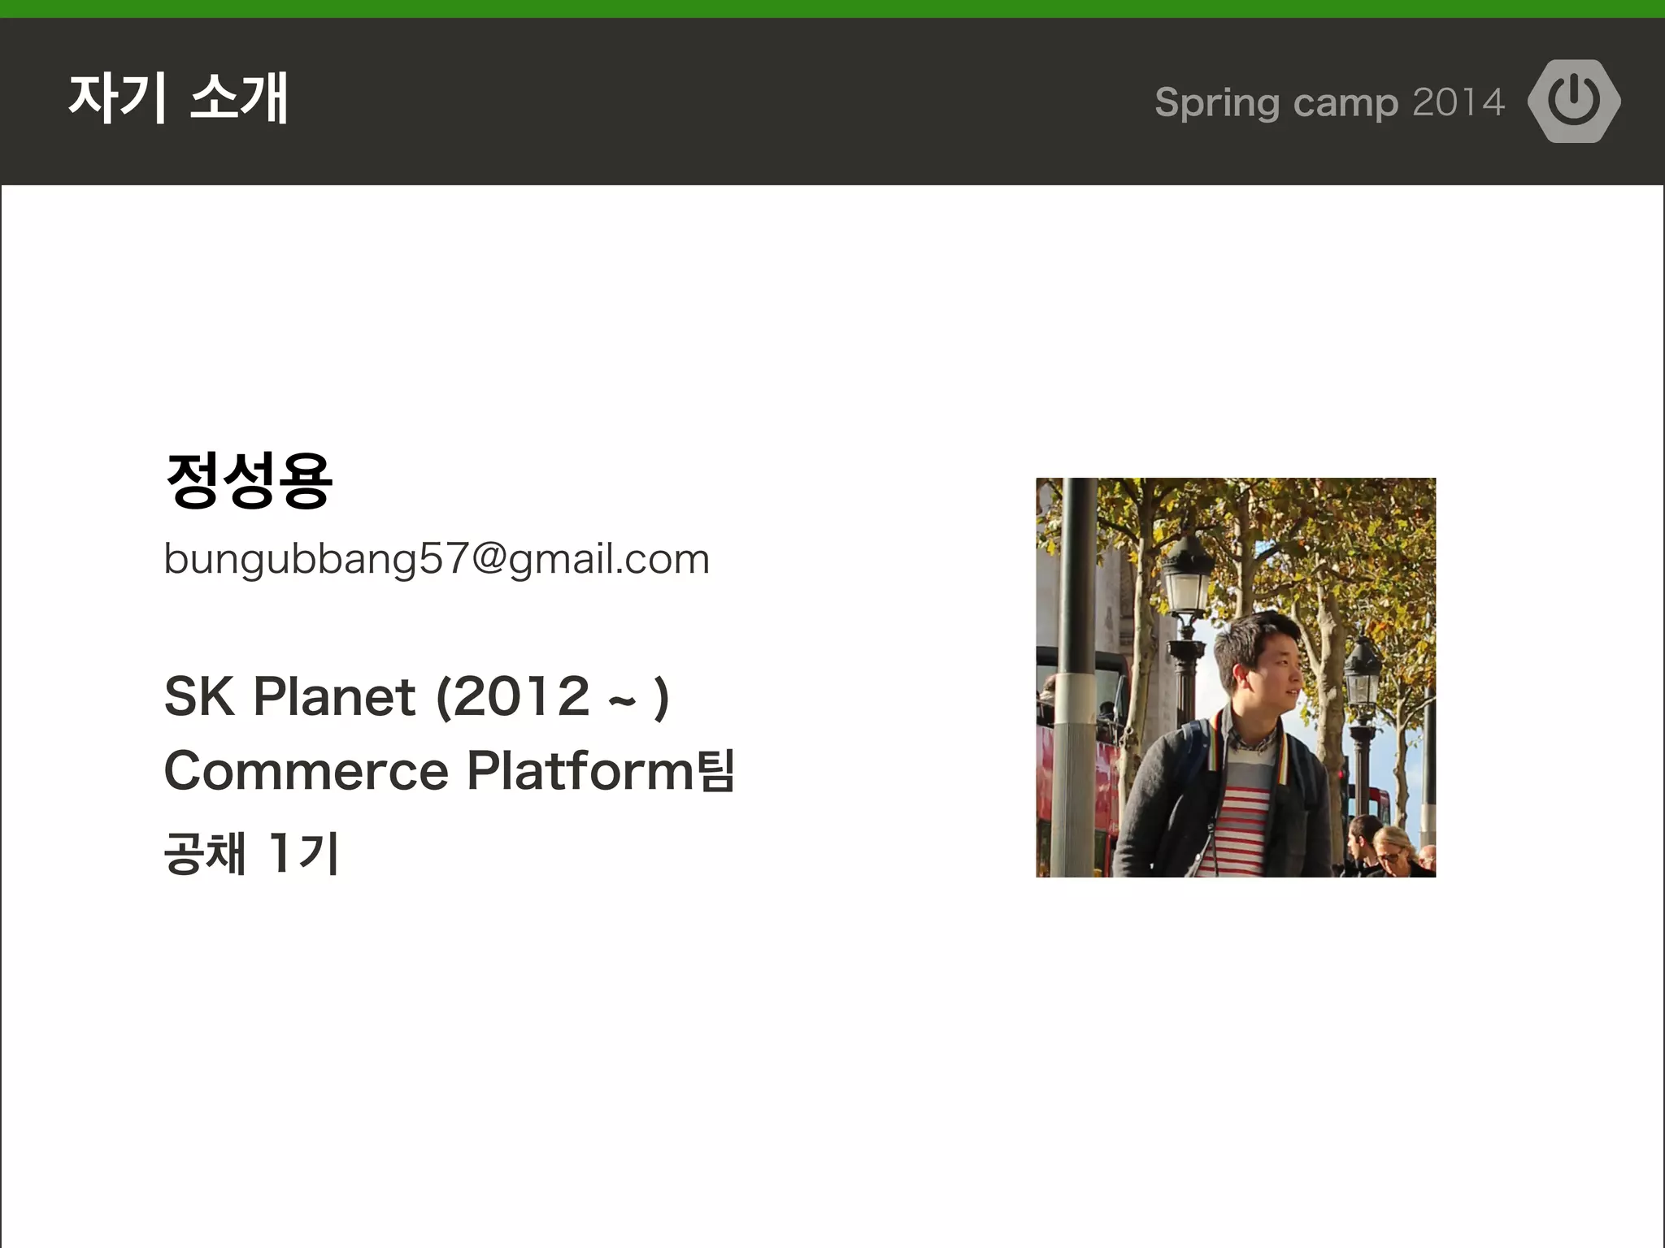Click the Spring camp 2014 text
The width and height of the screenshot is (1665, 1248).
[x=1330, y=103]
